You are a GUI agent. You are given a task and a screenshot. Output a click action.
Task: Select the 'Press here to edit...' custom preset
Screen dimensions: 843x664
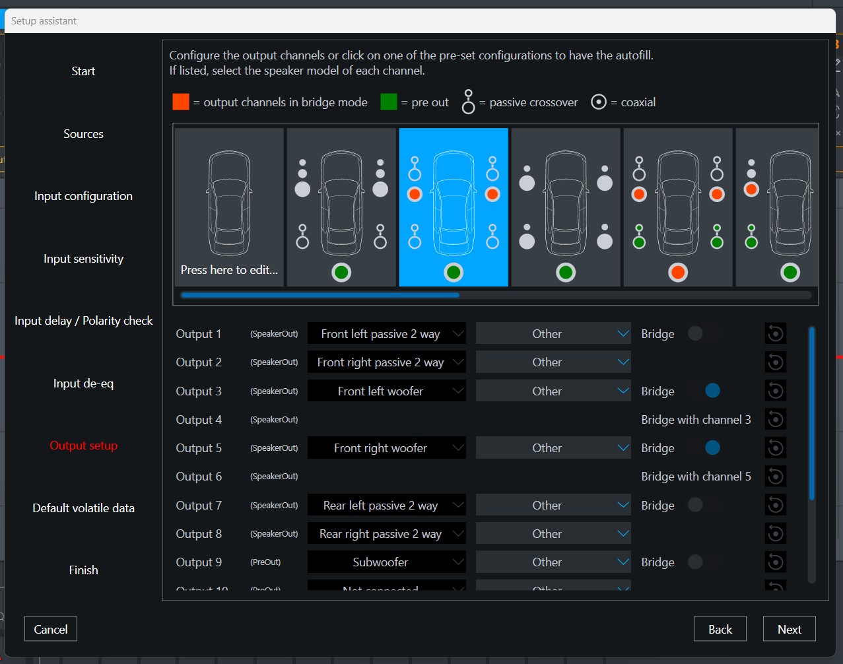pyautogui.click(x=229, y=207)
